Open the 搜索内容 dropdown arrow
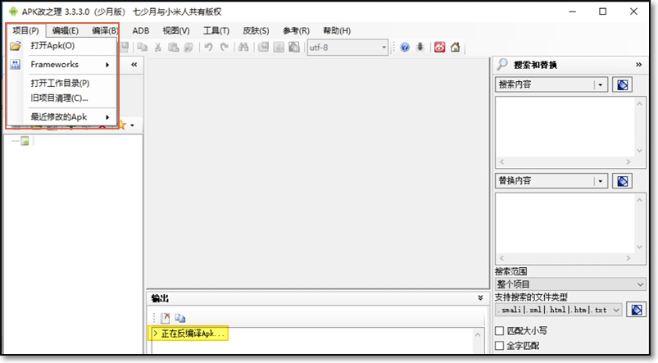Viewport: 658px width, 363px height. coord(601,84)
